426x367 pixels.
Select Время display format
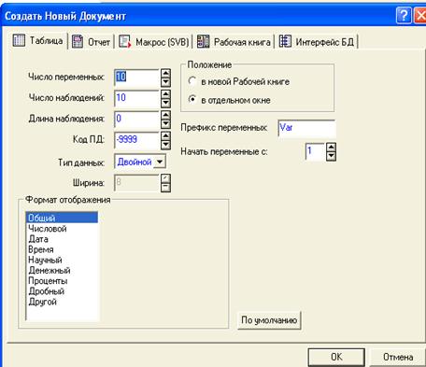[x=62, y=249]
